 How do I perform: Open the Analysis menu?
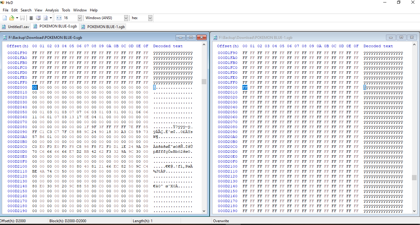tap(52, 10)
